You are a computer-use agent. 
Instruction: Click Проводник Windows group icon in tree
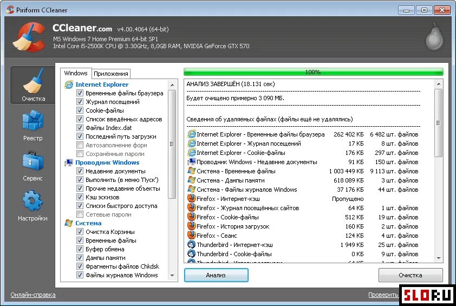click(69, 162)
